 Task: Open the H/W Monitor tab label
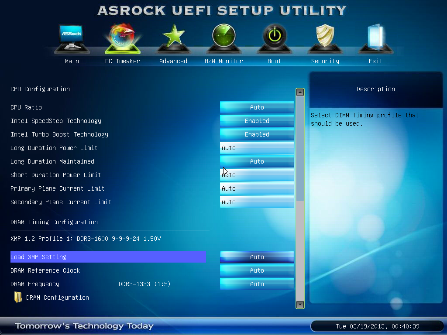click(224, 61)
